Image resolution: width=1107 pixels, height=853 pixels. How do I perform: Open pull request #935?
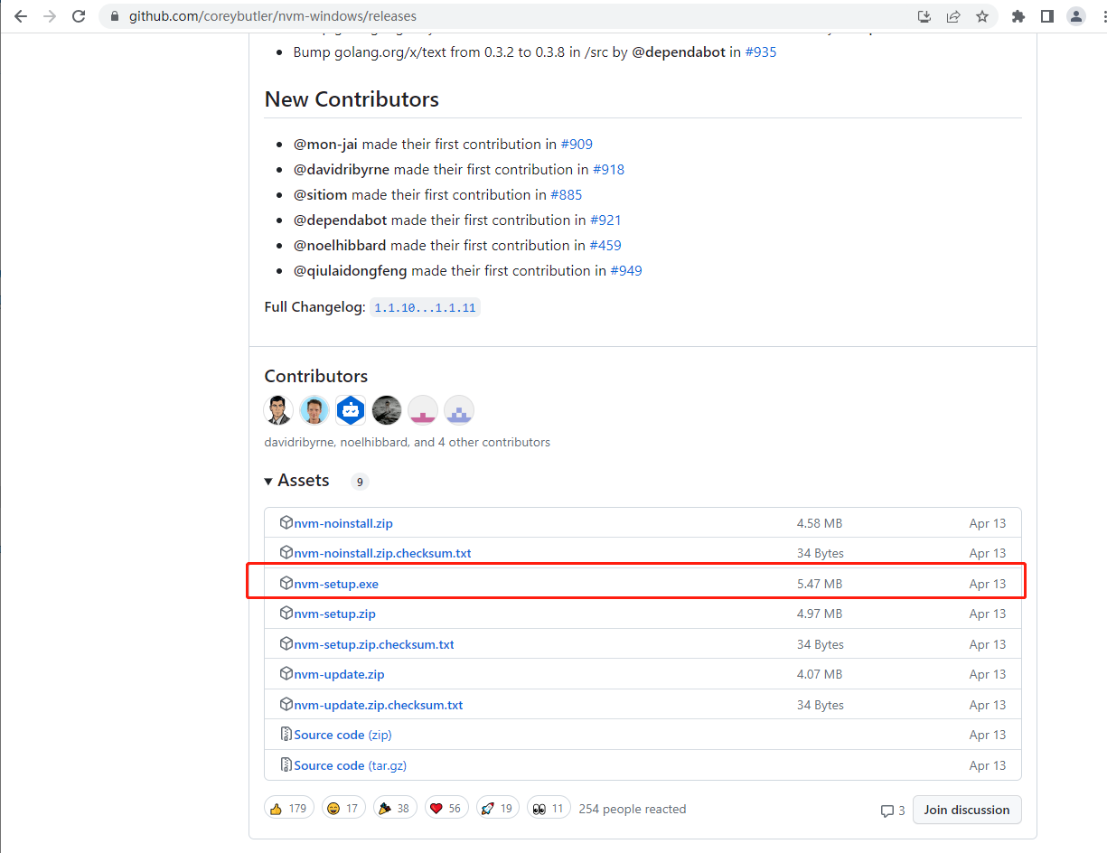761,52
